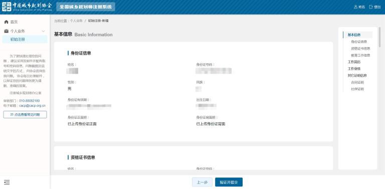
Task: Jump to 教育工作信息 in the anchor nav
Action: [360, 55]
